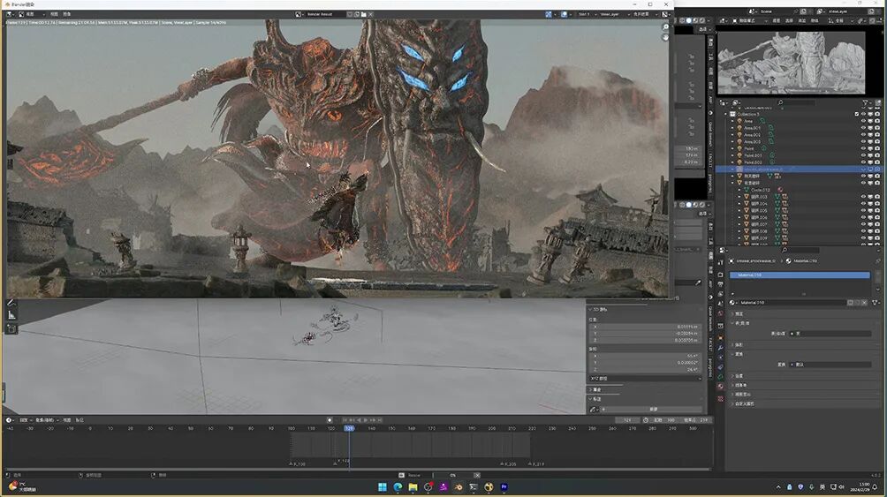Open the Render properties tab icon
Screen dimensions: 887x497
pyautogui.click(x=720, y=274)
